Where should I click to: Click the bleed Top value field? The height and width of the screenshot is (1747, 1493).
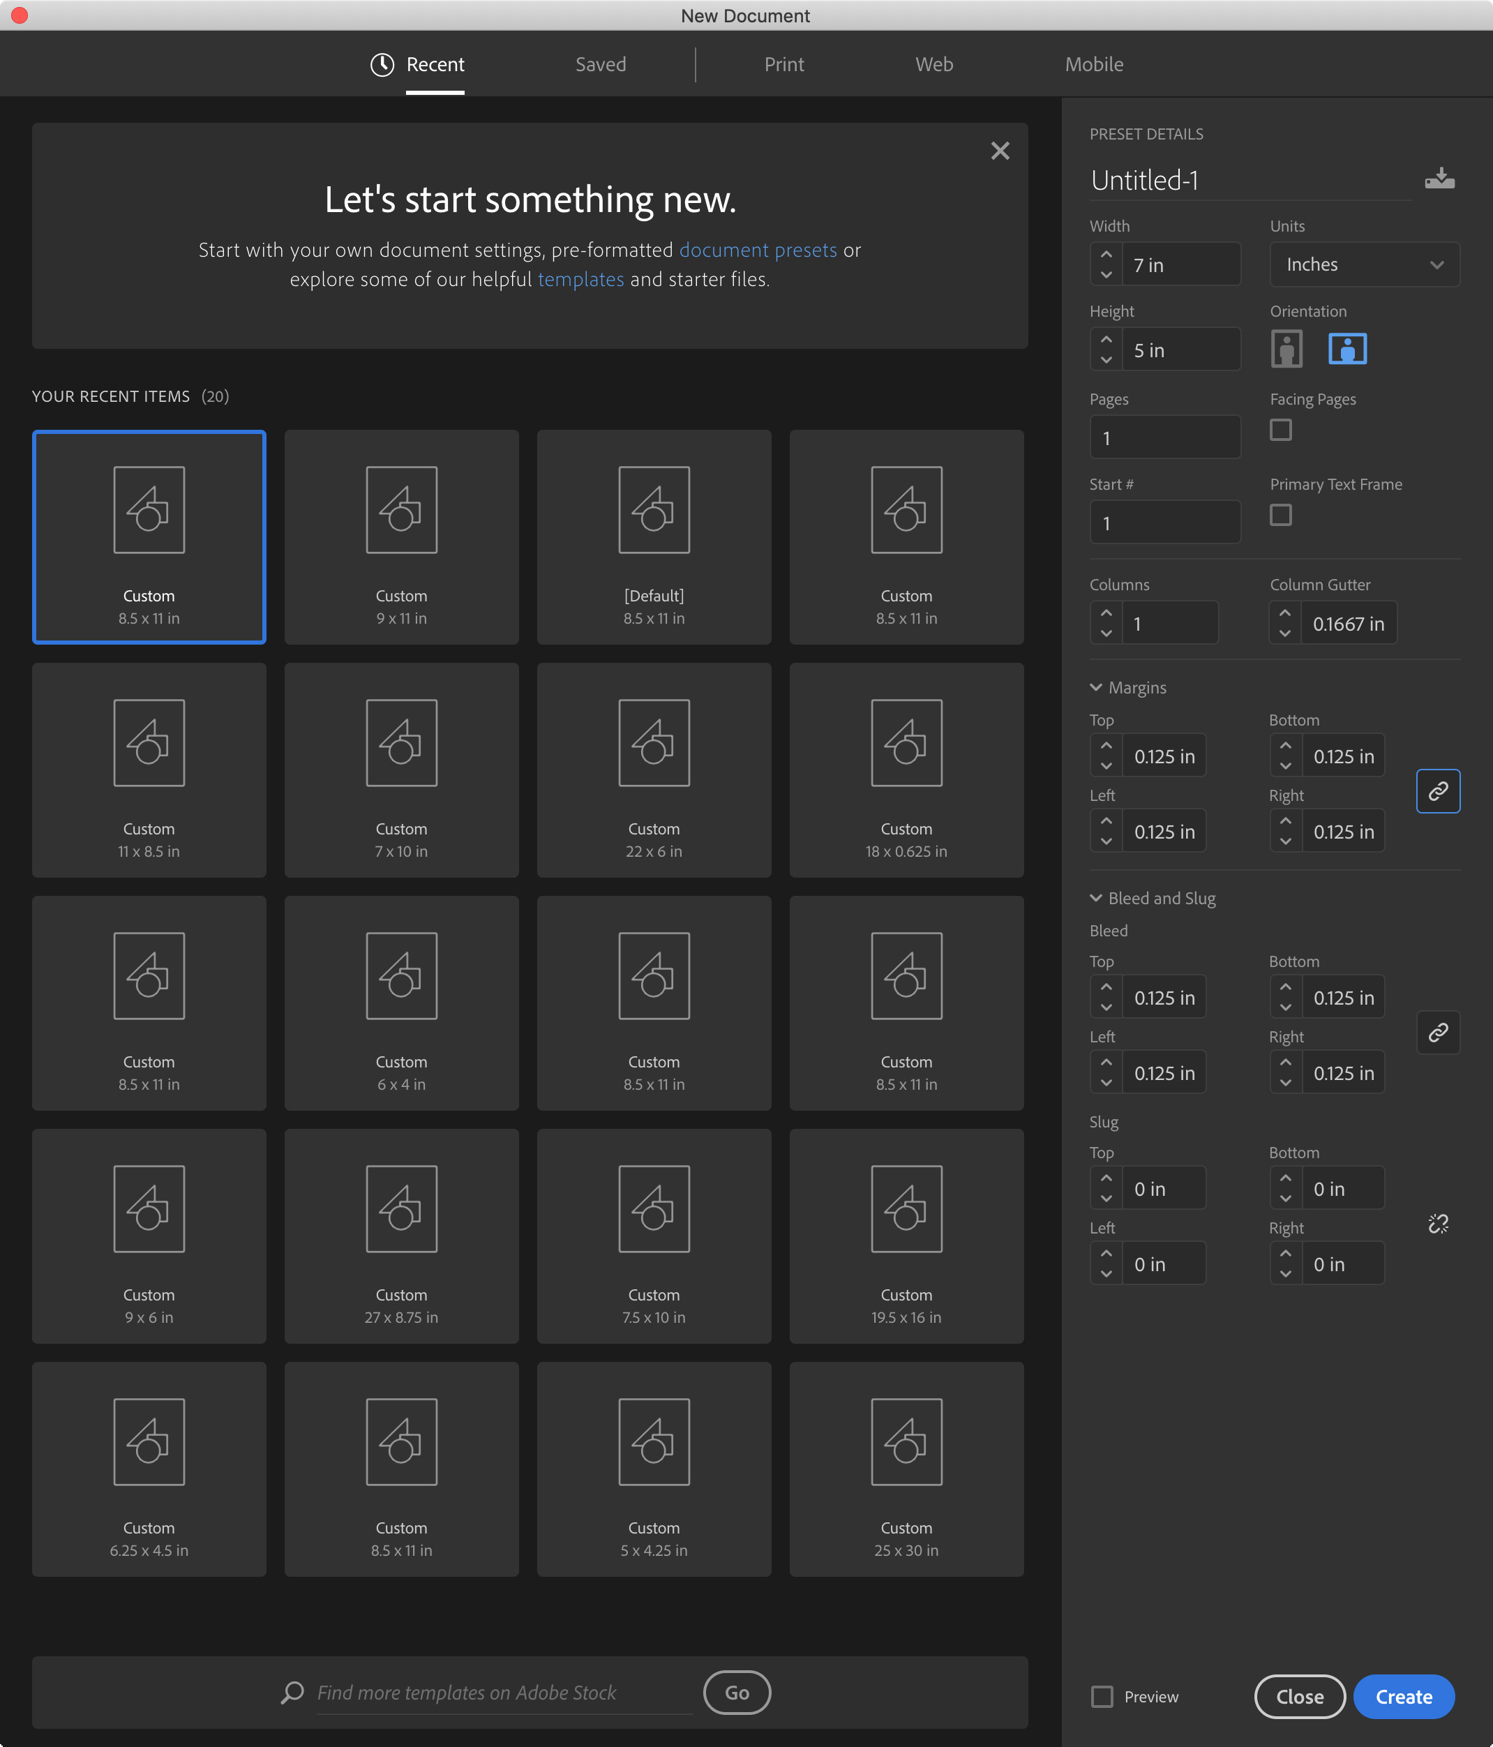click(1164, 998)
